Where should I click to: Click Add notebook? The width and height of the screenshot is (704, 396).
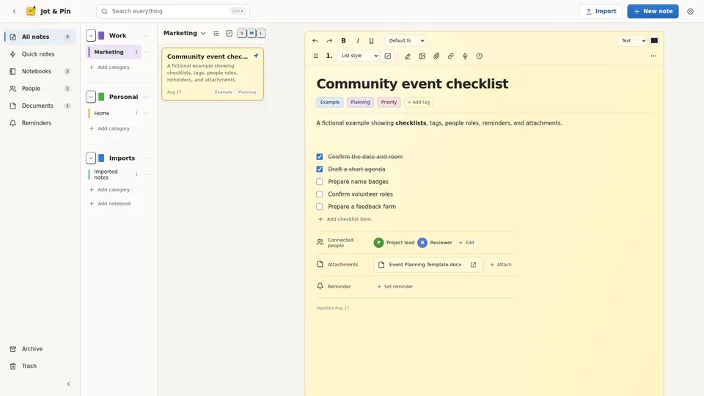(x=110, y=203)
